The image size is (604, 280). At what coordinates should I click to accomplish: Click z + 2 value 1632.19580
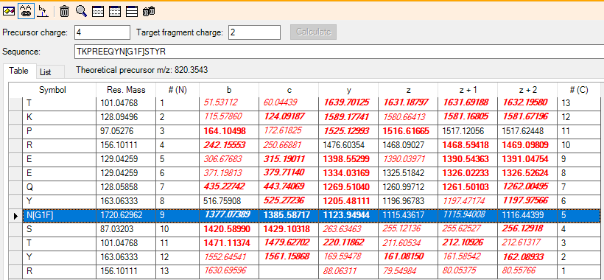coord(527,103)
